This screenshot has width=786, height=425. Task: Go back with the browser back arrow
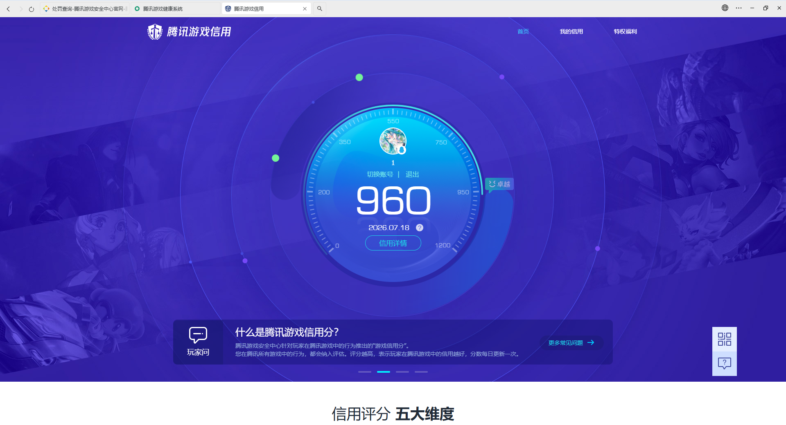pyautogui.click(x=8, y=9)
